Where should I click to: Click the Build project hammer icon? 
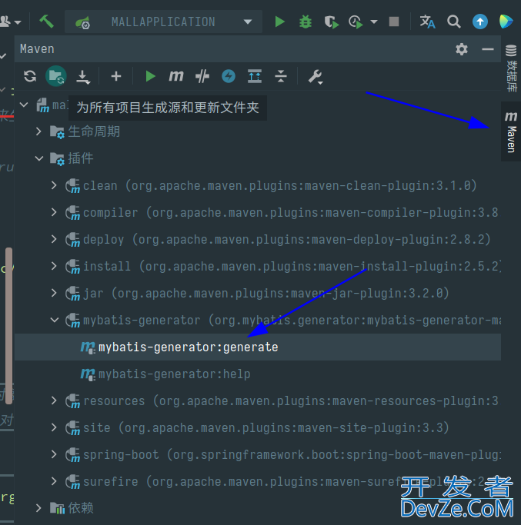point(46,22)
